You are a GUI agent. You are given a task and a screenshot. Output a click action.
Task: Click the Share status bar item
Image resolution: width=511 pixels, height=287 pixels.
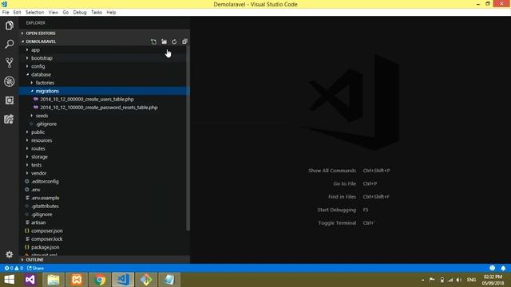click(35, 268)
